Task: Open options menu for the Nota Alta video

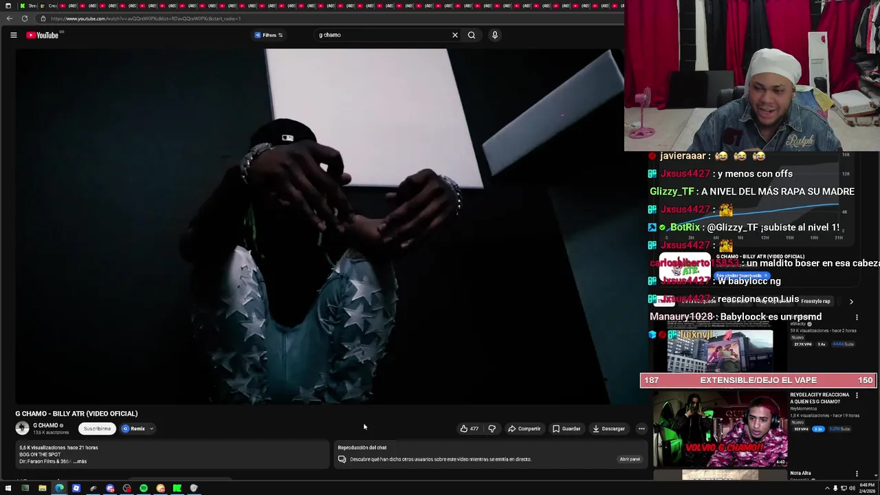Action: tap(857, 474)
